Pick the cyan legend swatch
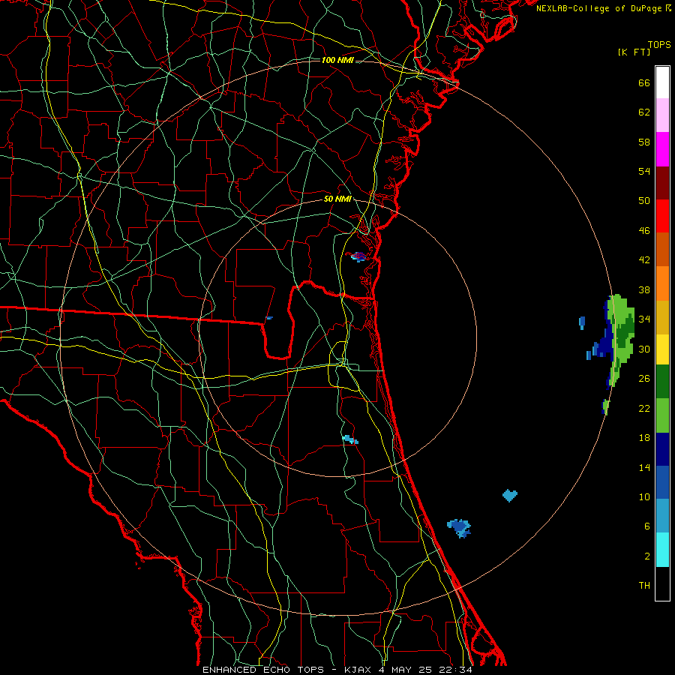Image resolution: width=675 pixels, height=675 pixels. pyautogui.click(x=662, y=550)
